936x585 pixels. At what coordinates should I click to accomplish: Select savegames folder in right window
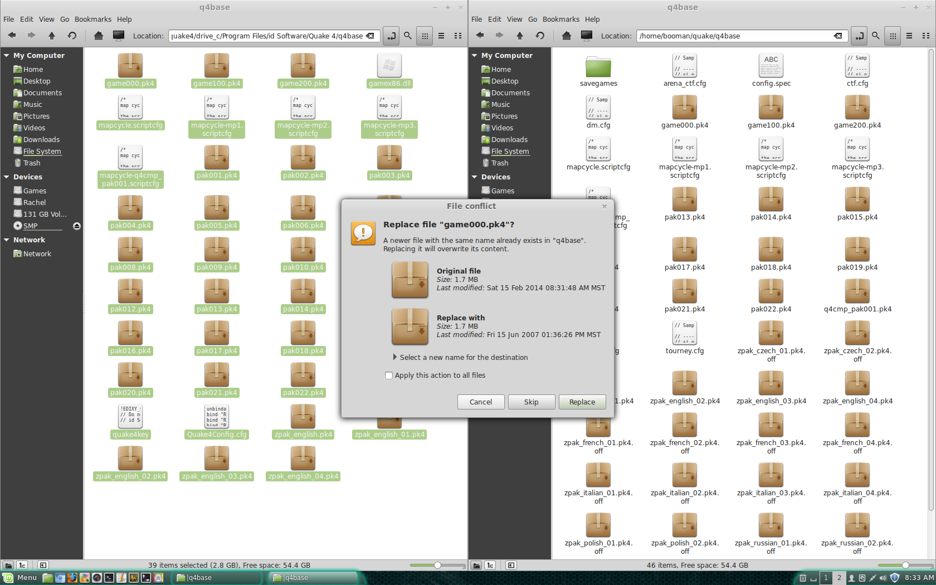[x=598, y=71]
